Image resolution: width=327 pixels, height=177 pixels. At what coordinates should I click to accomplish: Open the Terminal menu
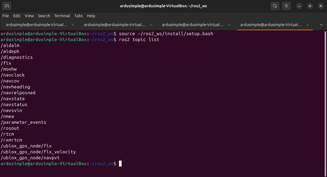(x=62, y=16)
